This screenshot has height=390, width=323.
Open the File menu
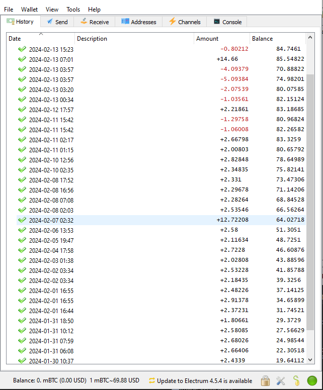pos(9,10)
